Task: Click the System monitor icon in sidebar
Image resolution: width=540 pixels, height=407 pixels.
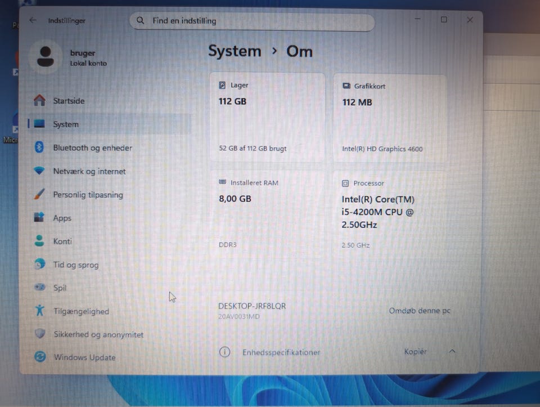Action: (x=39, y=124)
